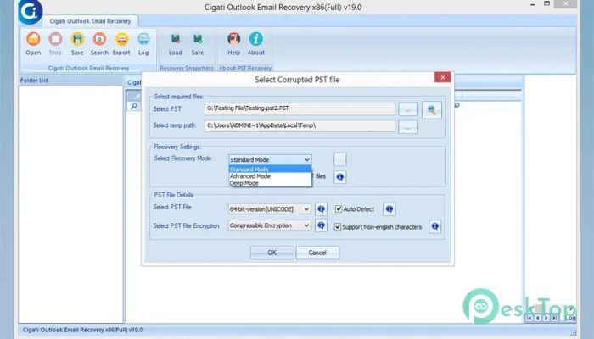Click info icon next to Compressible Encryption dropdown
The height and width of the screenshot is (339, 594).
tap(321, 225)
